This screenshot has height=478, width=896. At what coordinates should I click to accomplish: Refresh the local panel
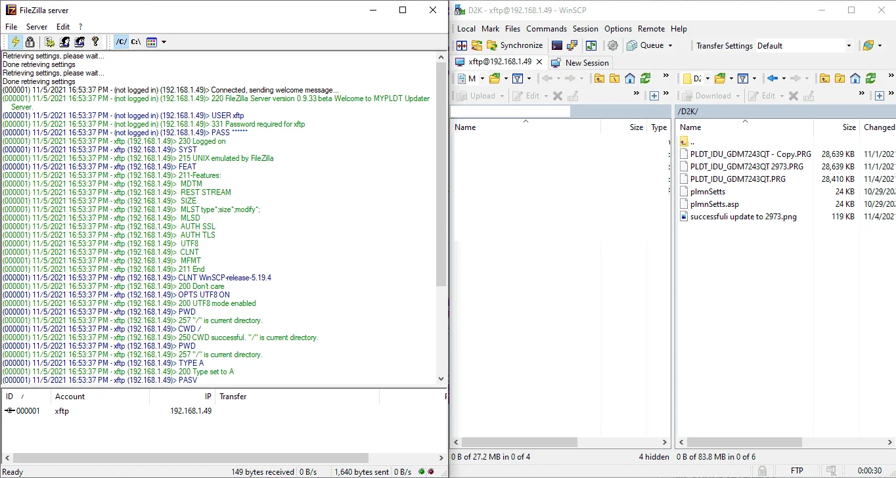[645, 79]
